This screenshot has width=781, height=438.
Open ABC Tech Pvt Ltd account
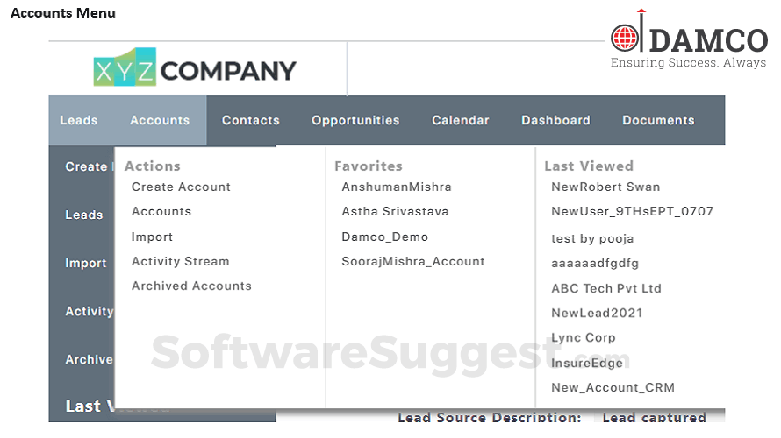coord(606,288)
